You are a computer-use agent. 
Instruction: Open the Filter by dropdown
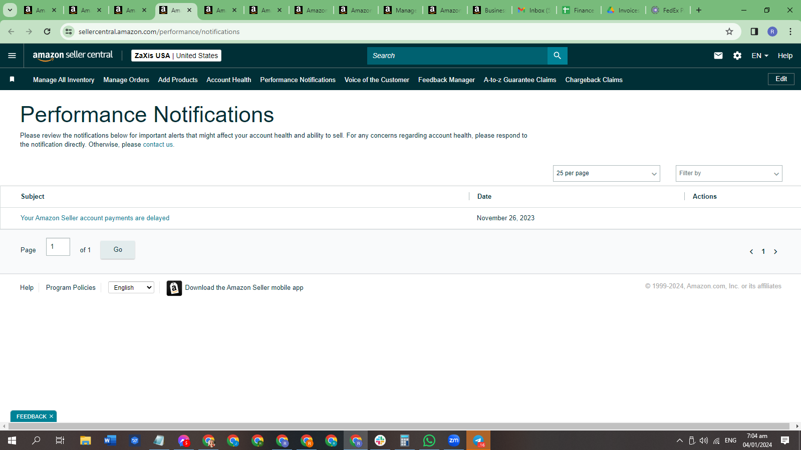point(729,173)
